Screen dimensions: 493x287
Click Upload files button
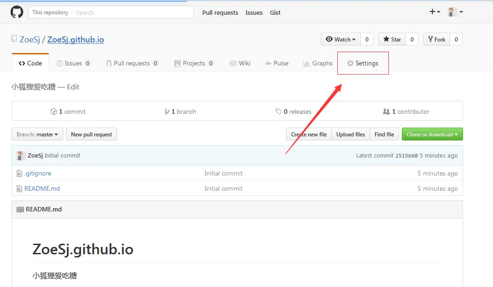351,134
